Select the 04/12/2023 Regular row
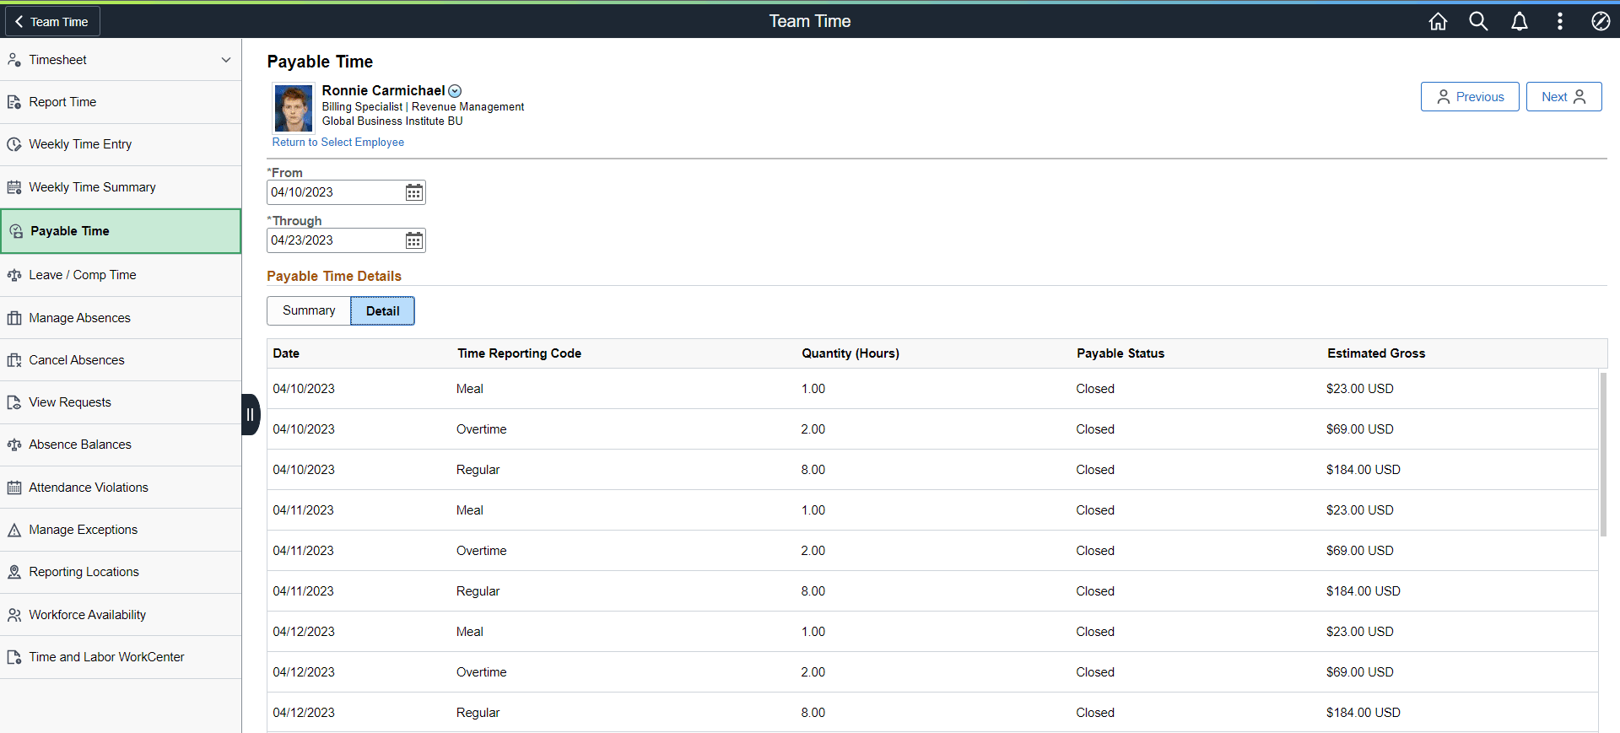Image resolution: width=1620 pixels, height=733 pixels. pyautogui.click(x=932, y=713)
